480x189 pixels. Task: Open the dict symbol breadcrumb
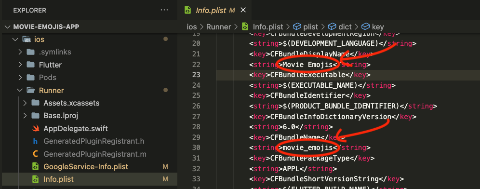tap(340, 27)
